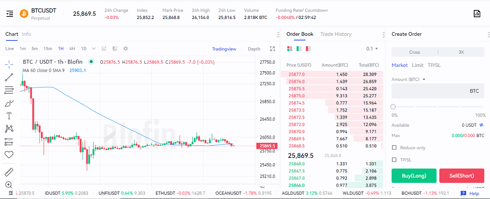Click the MA 60 close indicator label

[44, 71]
